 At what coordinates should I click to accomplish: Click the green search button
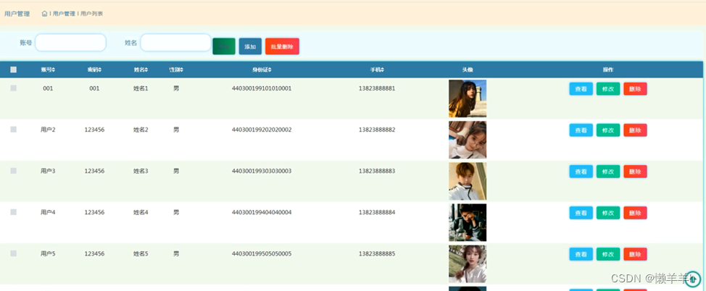pyautogui.click(x=224, y=46)
